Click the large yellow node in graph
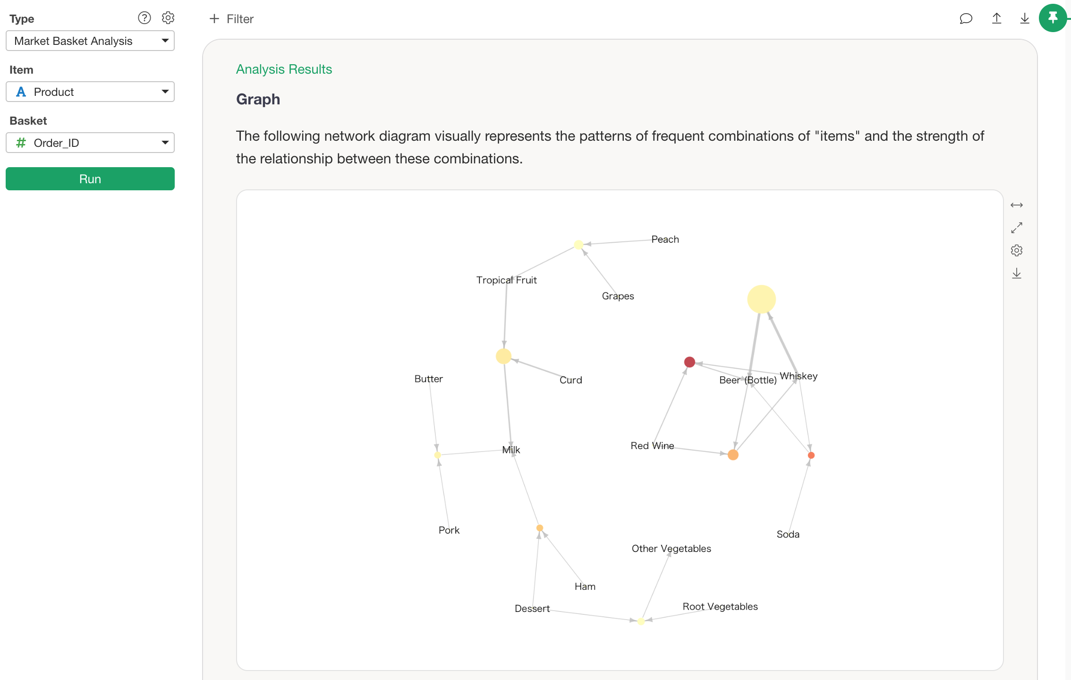Viewport: 1071px width, 680px height. [x=761, y=299]
